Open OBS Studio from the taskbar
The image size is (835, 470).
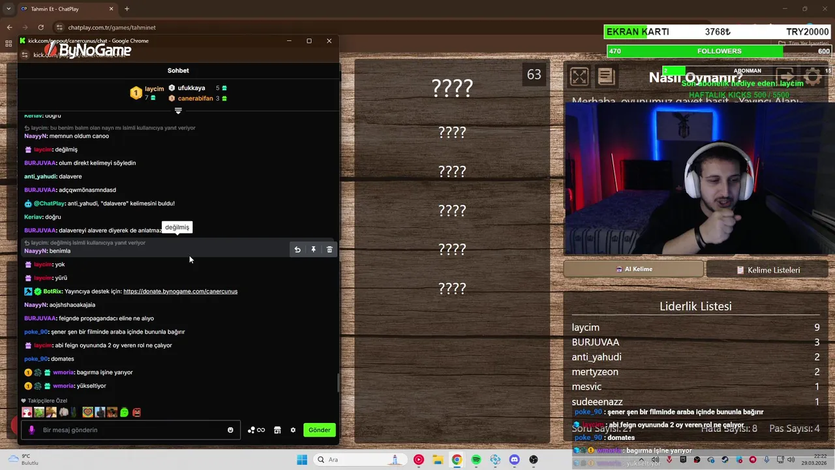click(x=534, y=460)
